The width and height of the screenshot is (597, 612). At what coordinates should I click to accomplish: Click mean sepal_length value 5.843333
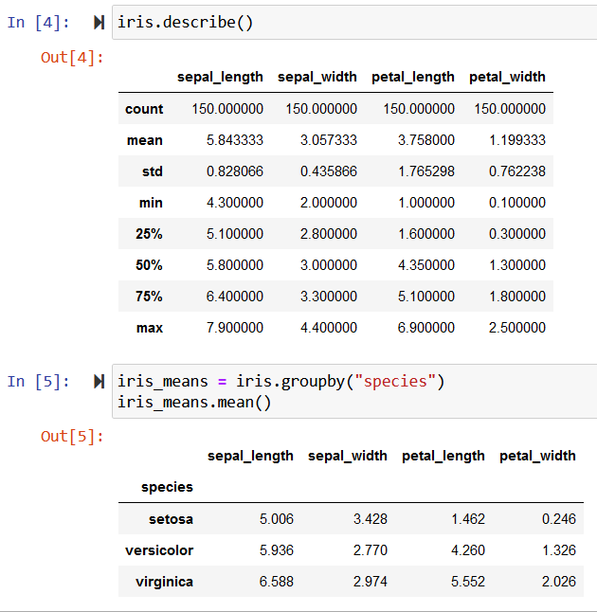point(235,140)
